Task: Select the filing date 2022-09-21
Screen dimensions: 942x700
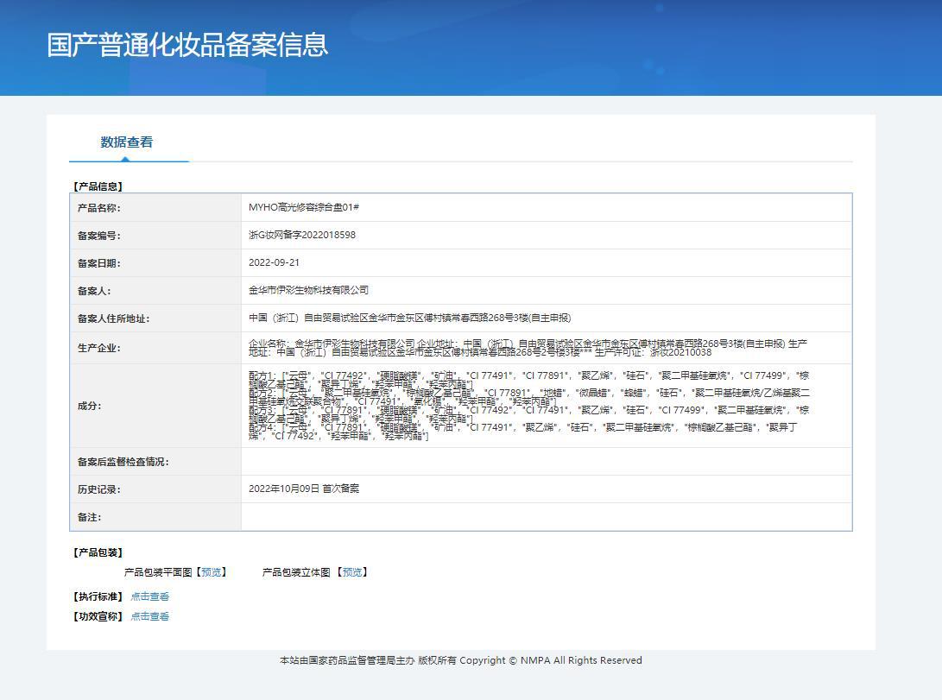Action: point(274,262)
